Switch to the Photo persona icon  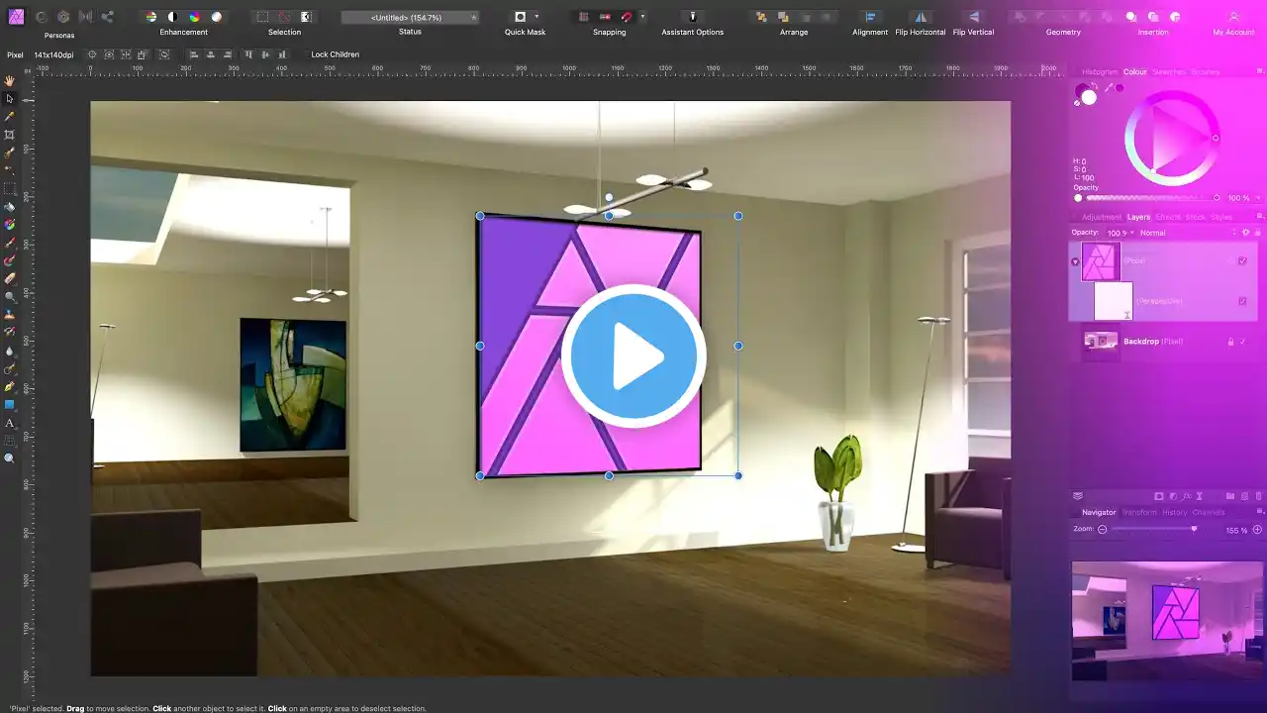point(16,17)
